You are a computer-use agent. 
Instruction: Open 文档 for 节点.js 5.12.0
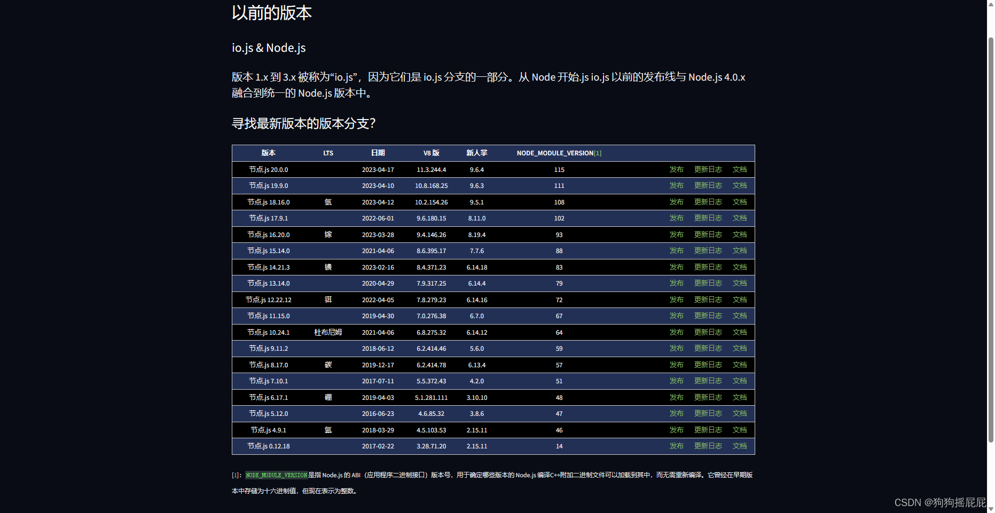[x=739, y=413]
